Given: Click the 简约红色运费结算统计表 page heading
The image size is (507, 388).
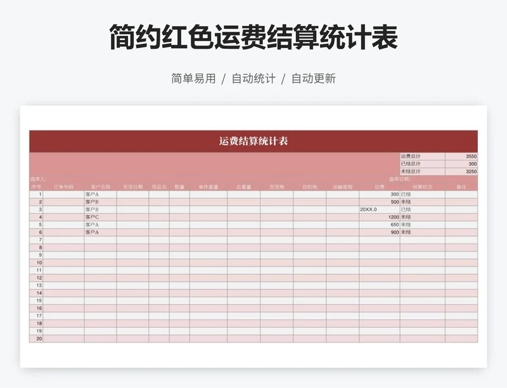Looking at the screenshot, I should point(253,37).
